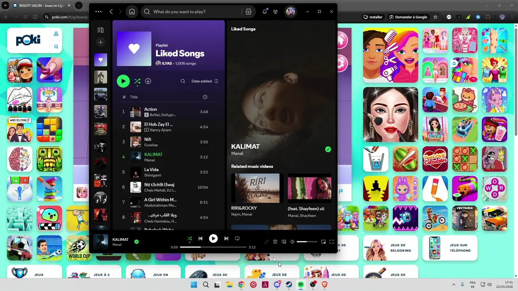Go back in Spotify navigation
Viewport: 518px width, 291px height.
pyautogui.click(x=111, y=12)
